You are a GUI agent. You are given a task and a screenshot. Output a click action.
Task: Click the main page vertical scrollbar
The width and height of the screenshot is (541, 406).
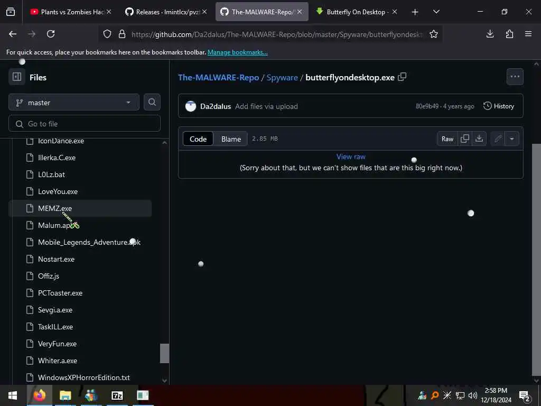pos(537,260)
